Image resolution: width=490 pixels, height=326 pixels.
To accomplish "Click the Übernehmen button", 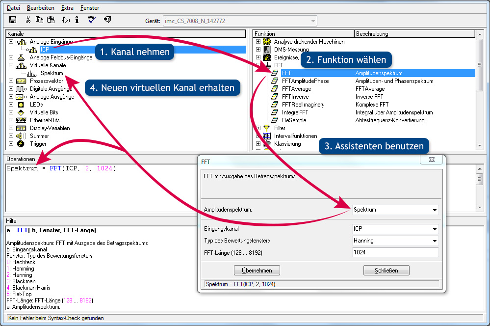I will pos(257,271).
